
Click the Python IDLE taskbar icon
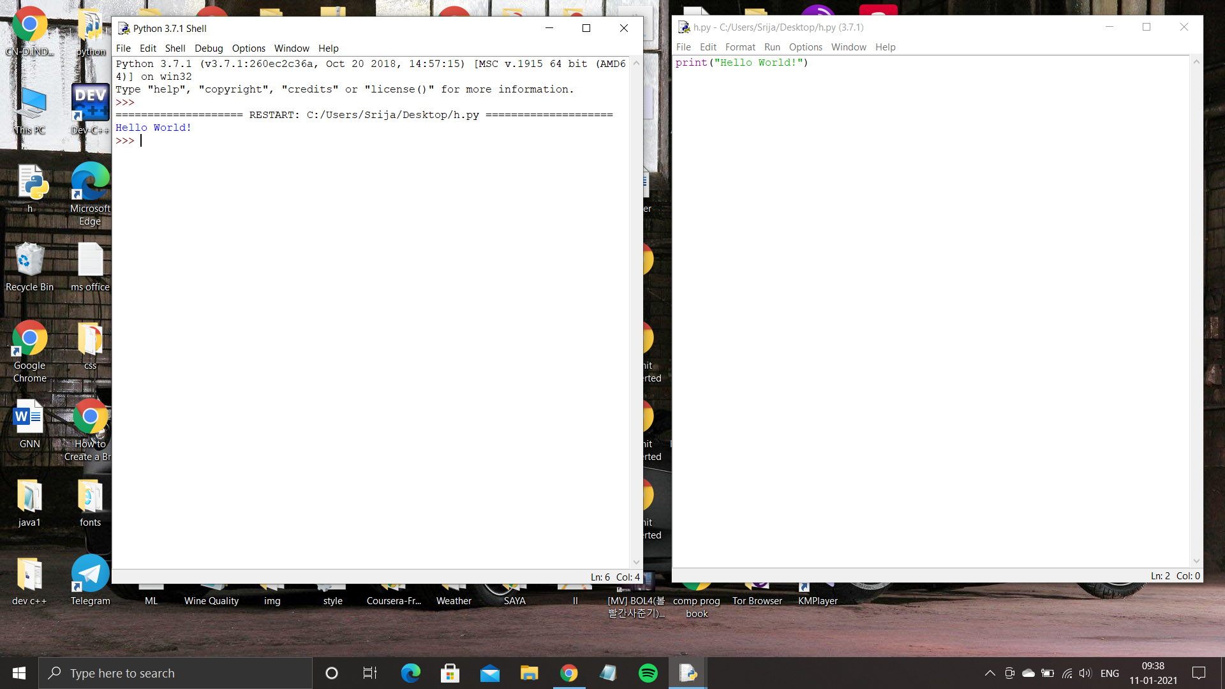pyautogui.click(x=688, y=673)
